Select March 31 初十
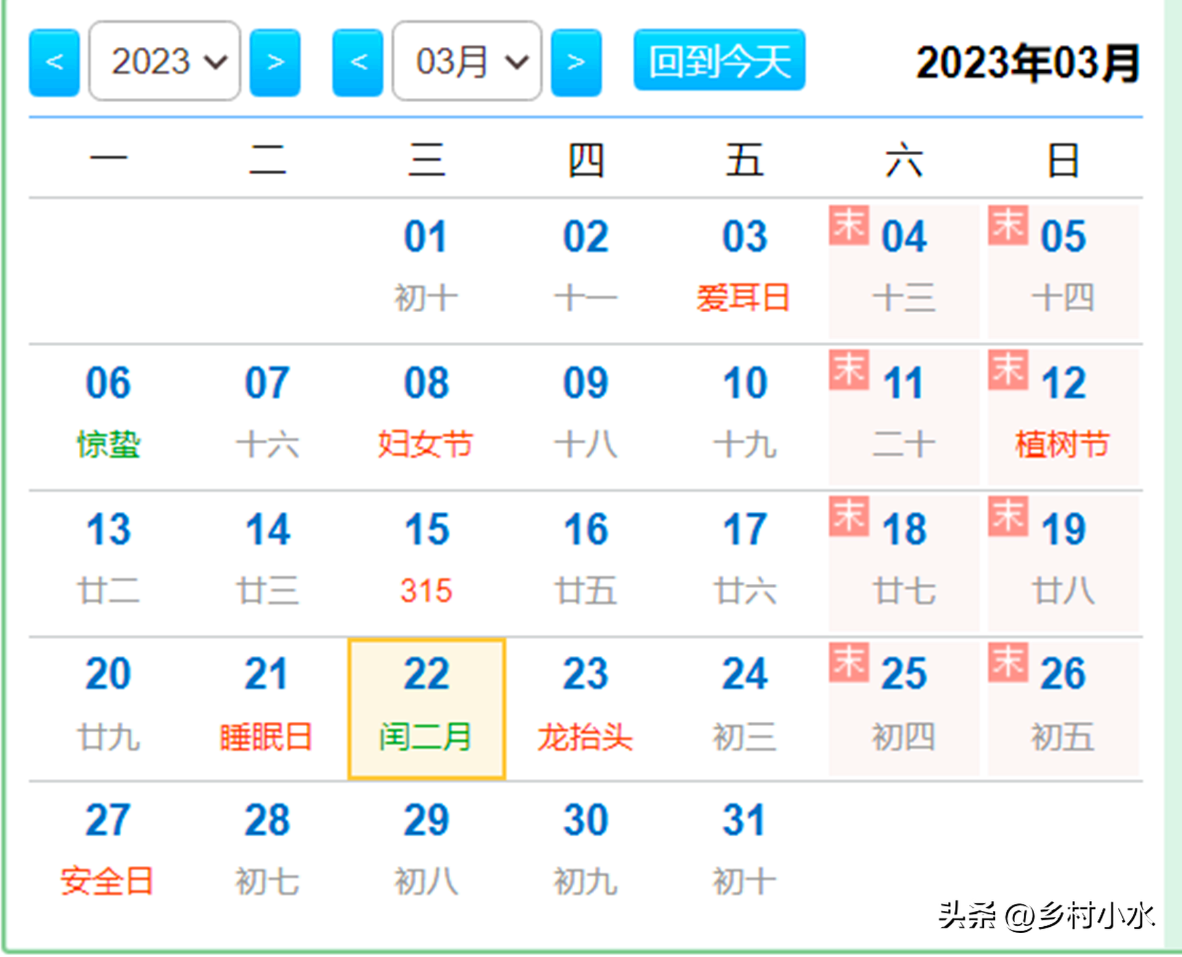The image size is (1182, 957). (744, 850)
